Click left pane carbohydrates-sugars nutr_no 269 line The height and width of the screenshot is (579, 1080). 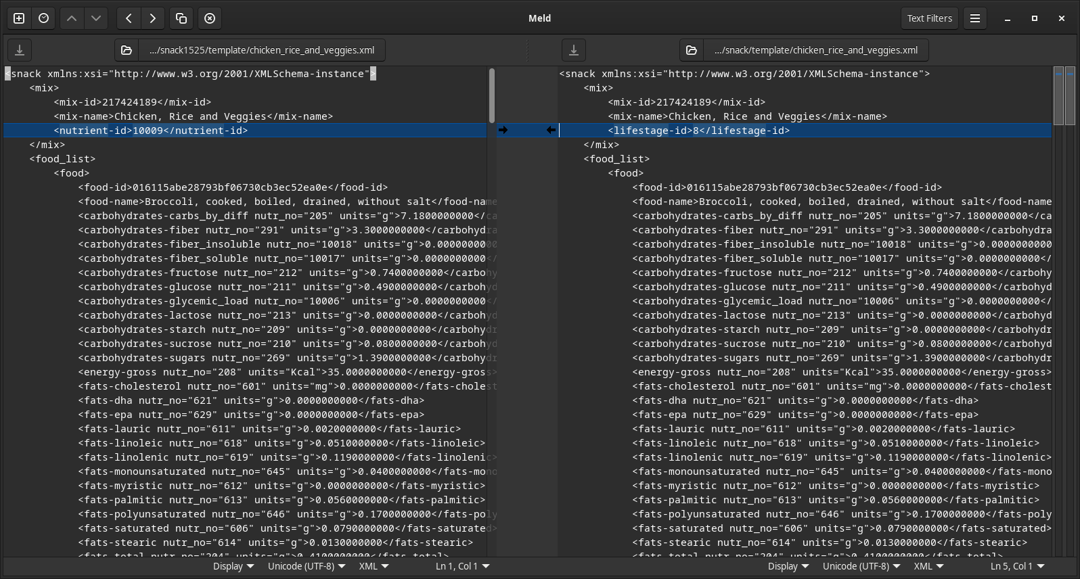pos(288,358)
